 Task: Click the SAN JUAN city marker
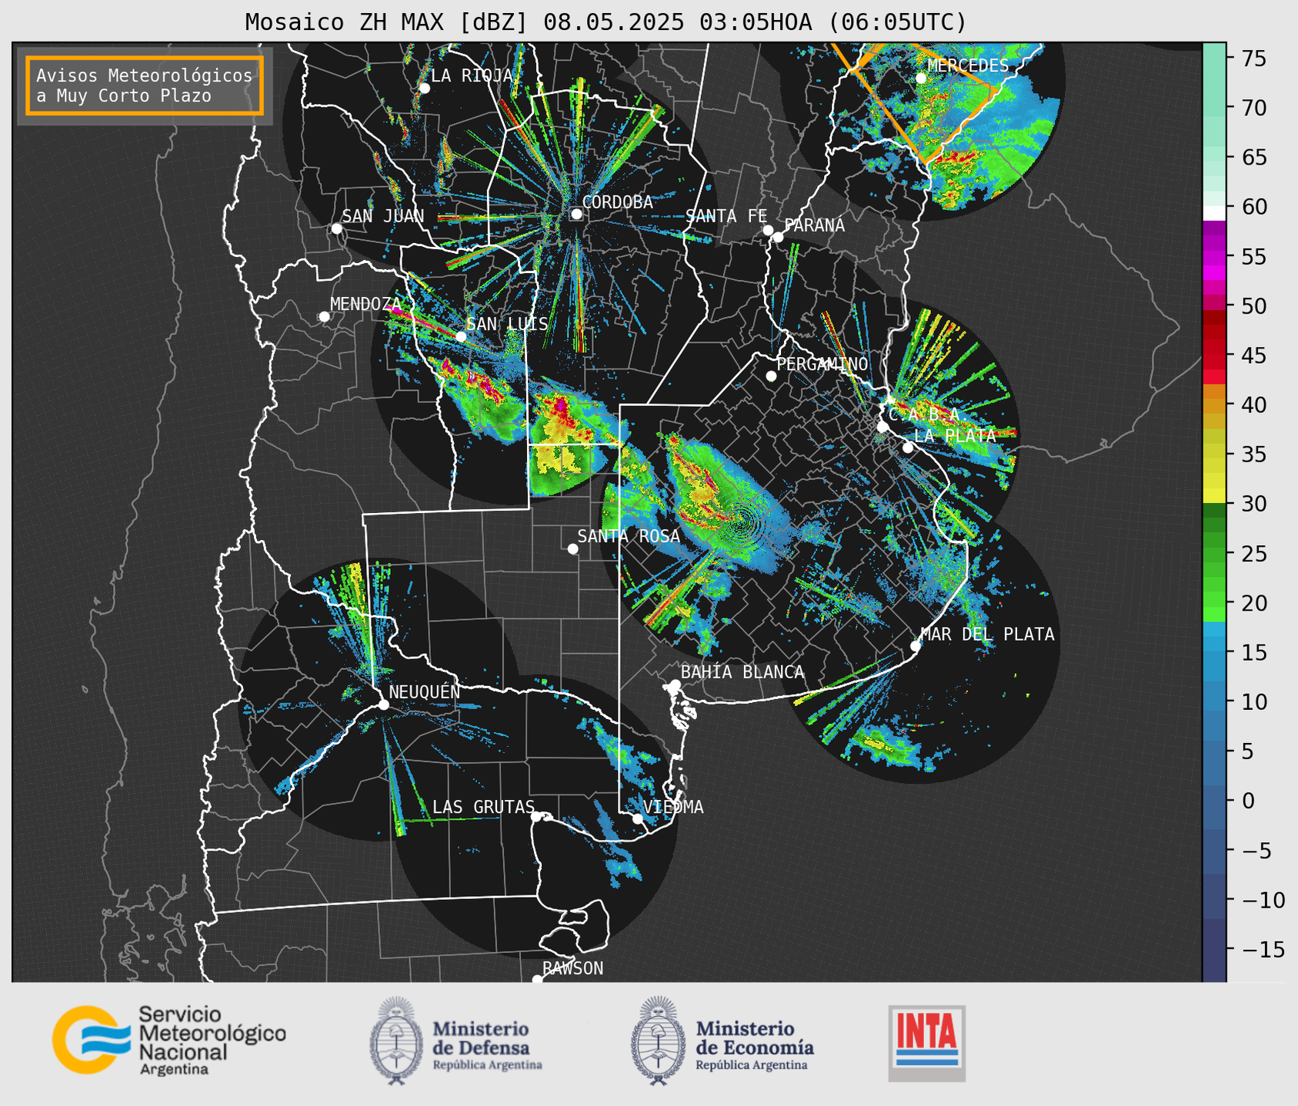336,228
